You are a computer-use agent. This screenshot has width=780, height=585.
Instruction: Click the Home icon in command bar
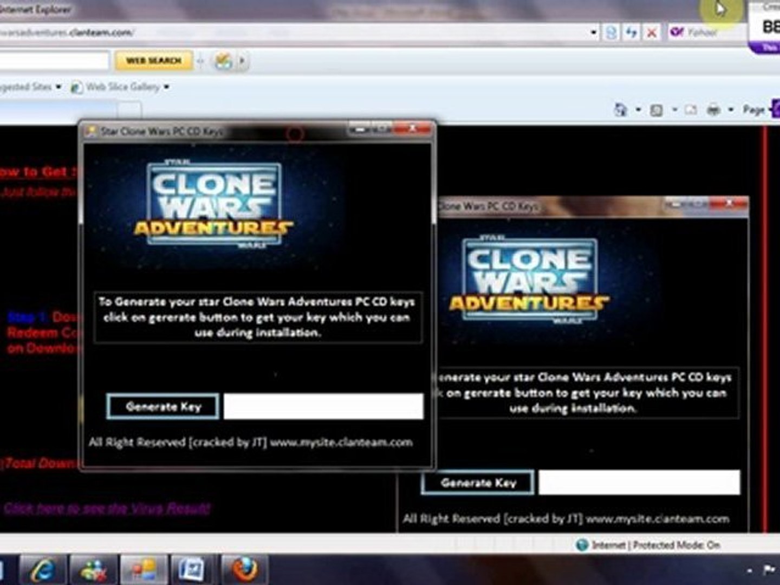tap(621, 110)
